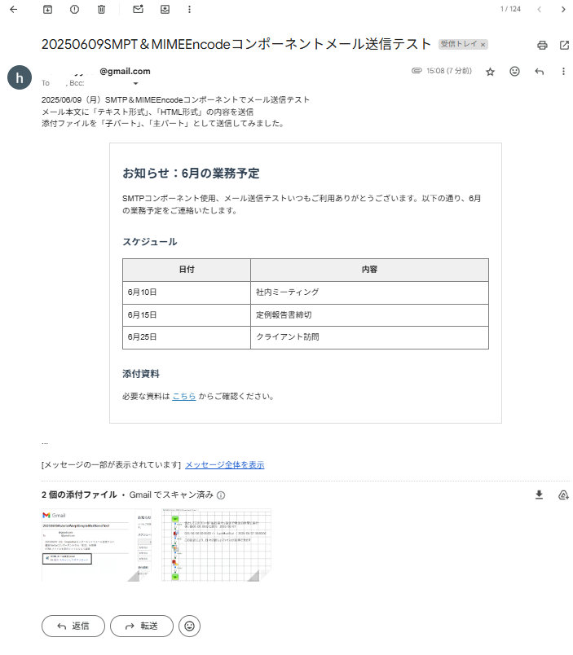Screen dimensions: 573x655
Task: Open the top toolbar more options menu
Action: coord(189,9)
